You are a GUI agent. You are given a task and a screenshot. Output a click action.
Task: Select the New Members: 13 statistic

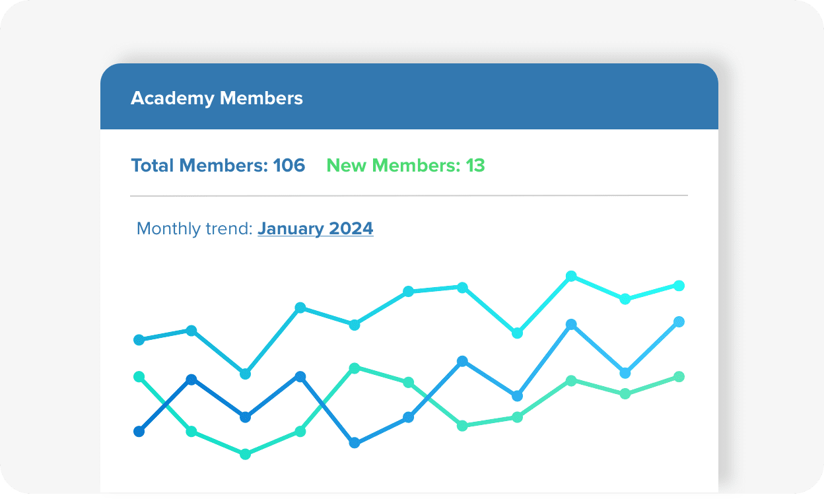tap(406, 165)
